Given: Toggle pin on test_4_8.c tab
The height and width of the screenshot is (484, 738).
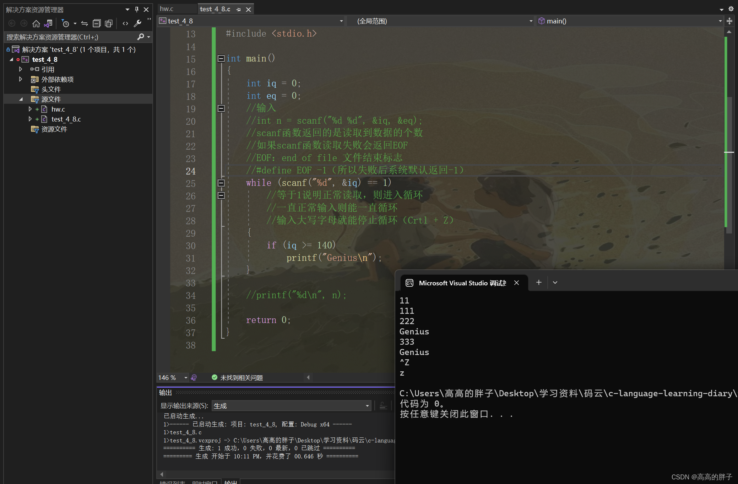Looking at the screenshot, I should click(238, 10).
